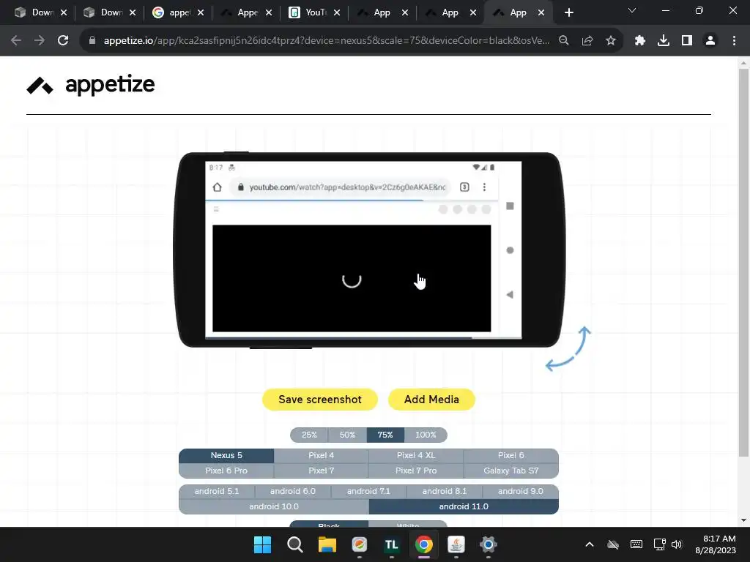Set device scale to 50%

347,435
